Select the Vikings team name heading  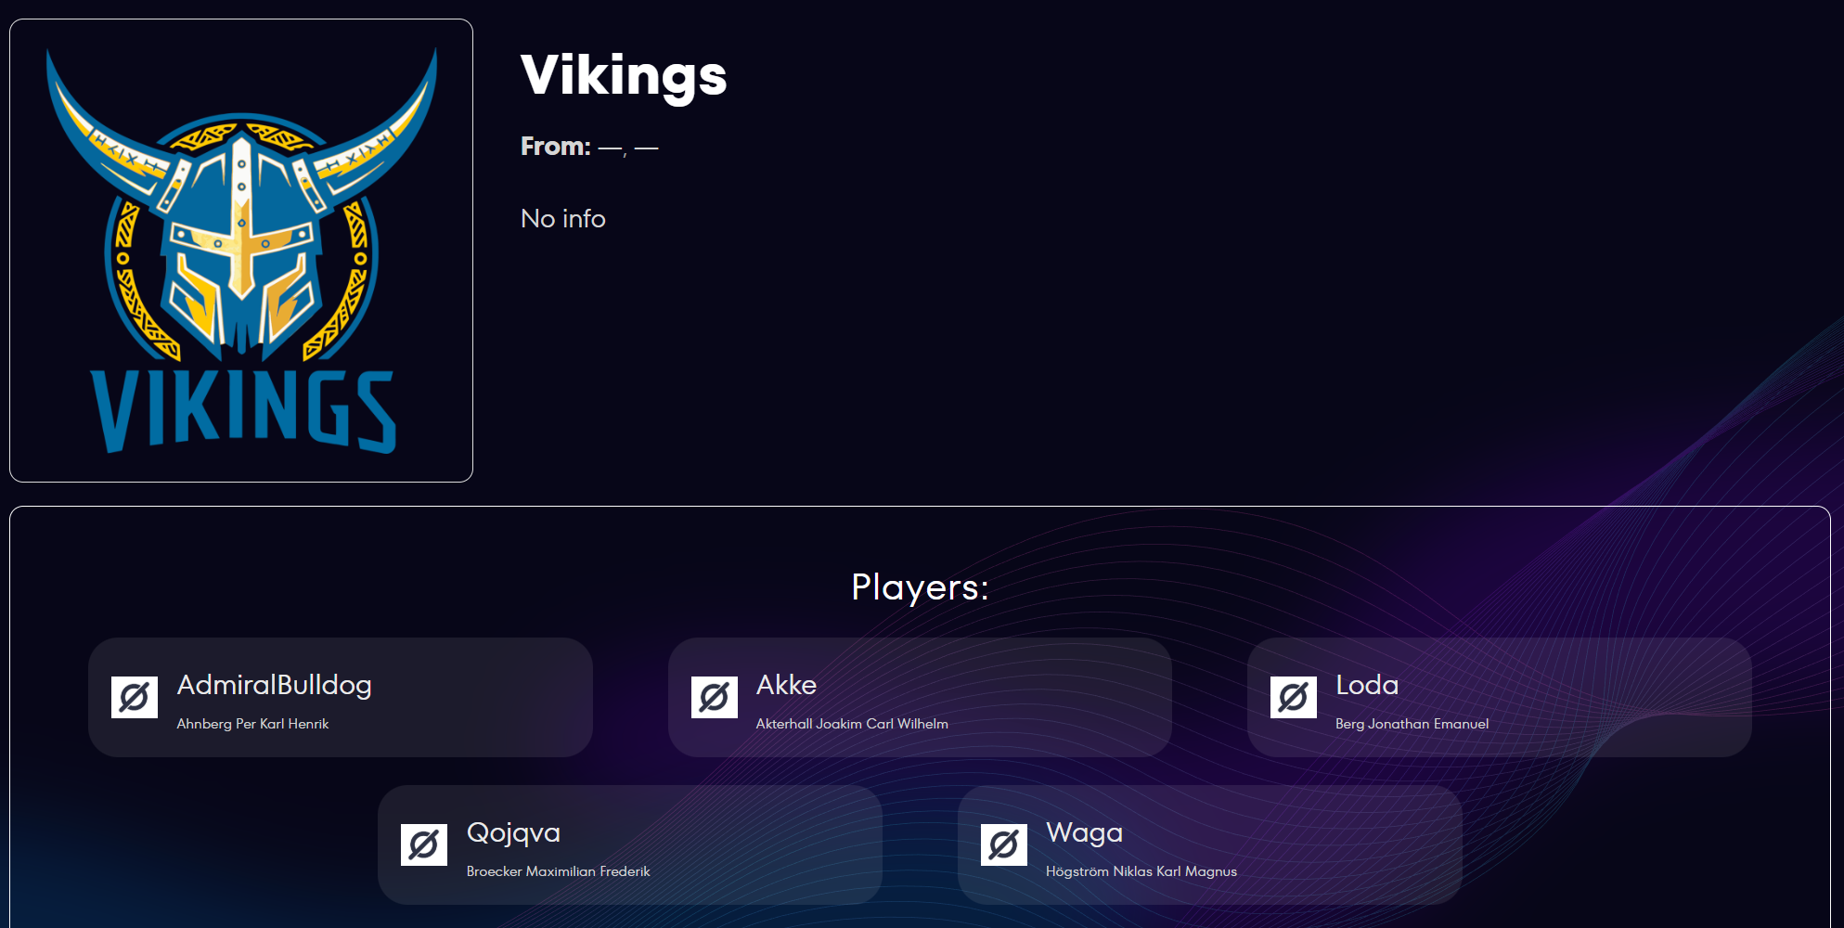pyautogui.click(x=624, y=75)
